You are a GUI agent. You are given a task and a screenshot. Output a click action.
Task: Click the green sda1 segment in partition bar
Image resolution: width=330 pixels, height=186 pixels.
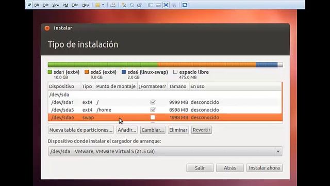(x=103, y=65)
